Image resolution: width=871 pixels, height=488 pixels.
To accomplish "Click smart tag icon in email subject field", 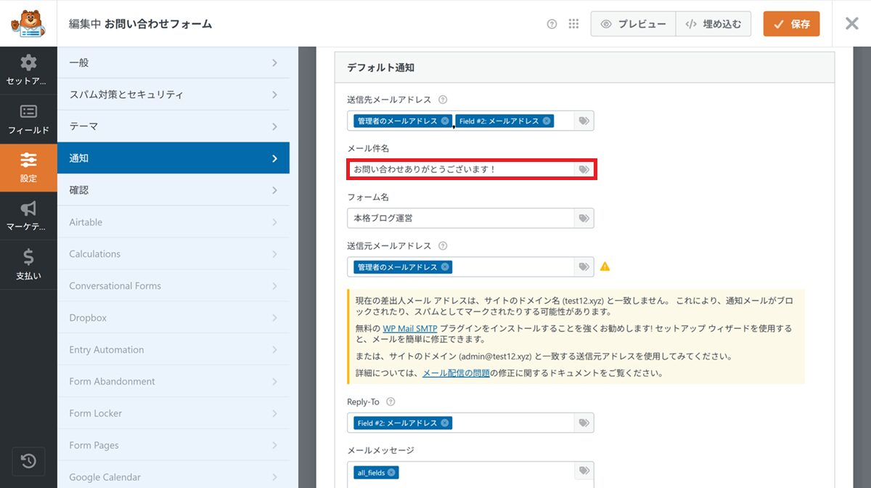I will (x=584, y=170).
